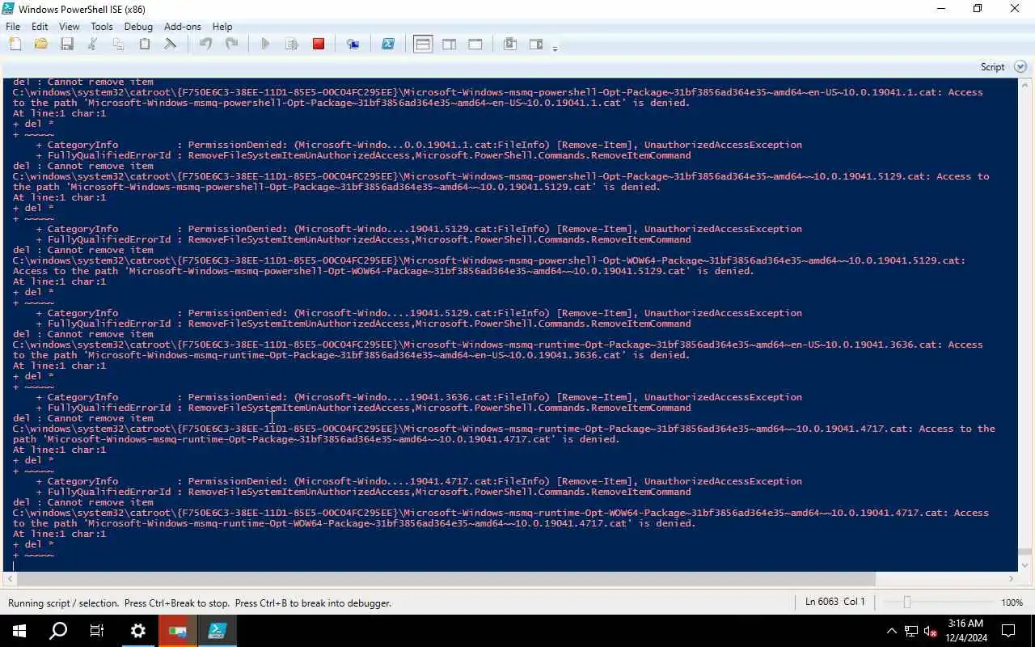The image size is (1035, 647).
Task: Show hidden system tray icons
Action: (x=891, y=631)
